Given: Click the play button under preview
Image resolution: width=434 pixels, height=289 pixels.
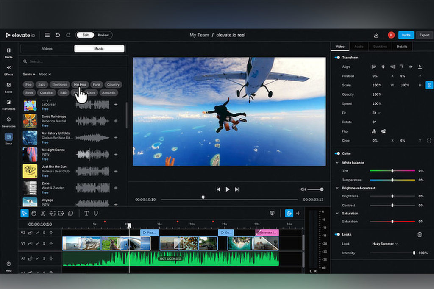Looking at the screenshot, I should (x=228, y=189).
